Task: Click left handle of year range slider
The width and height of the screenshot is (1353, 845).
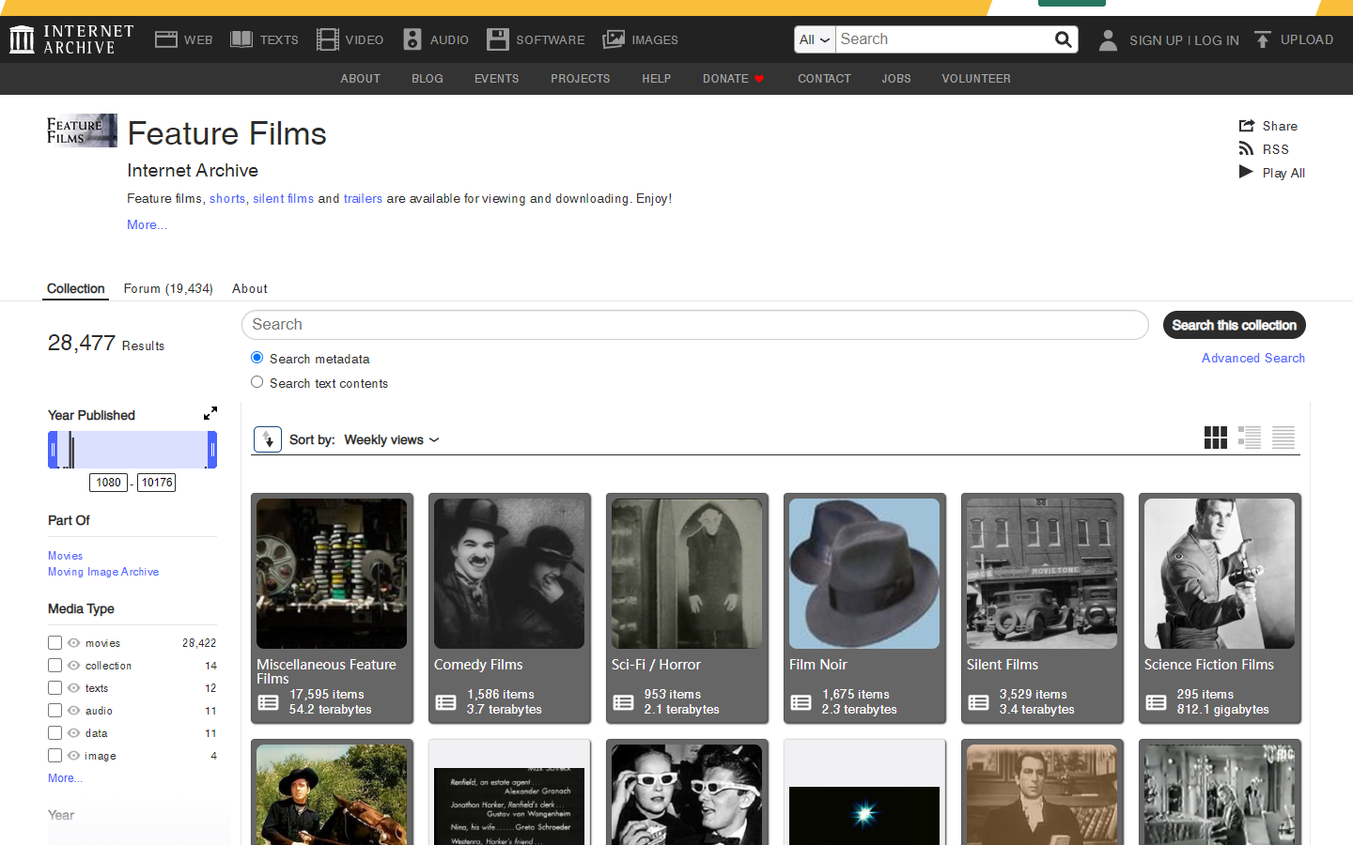Action: (53, 450)
